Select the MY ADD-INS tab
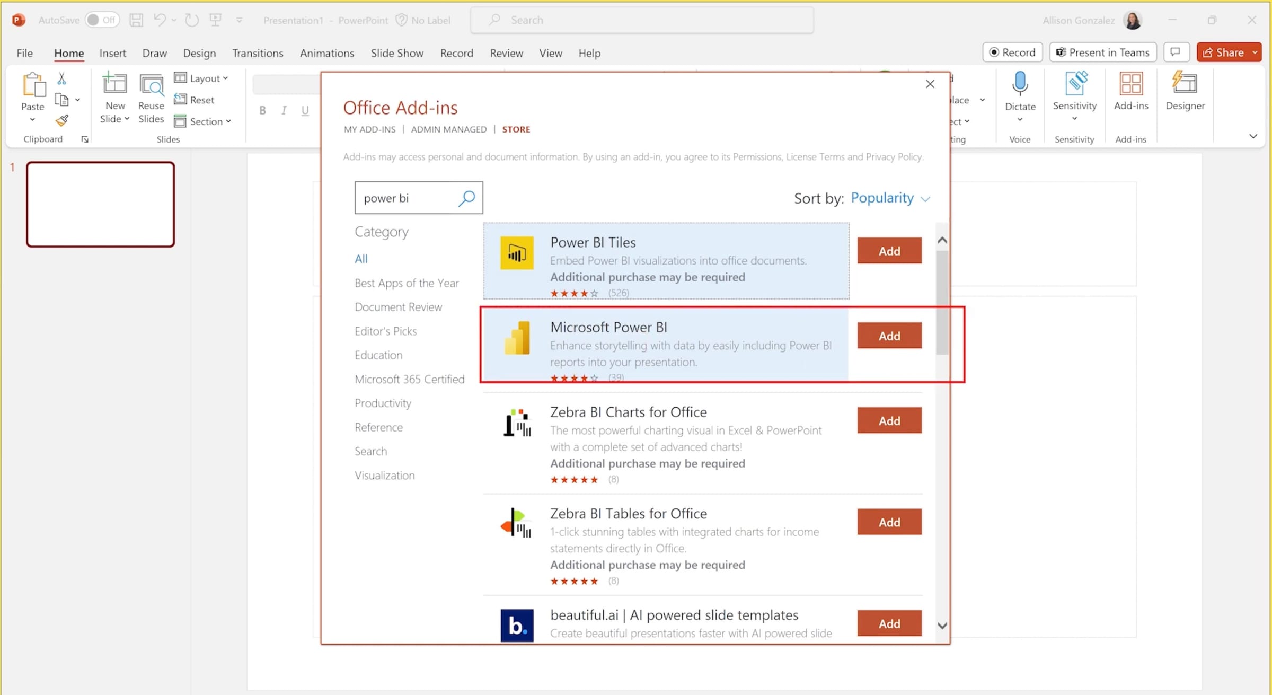 pyautogui.click(x=369, y=129)
